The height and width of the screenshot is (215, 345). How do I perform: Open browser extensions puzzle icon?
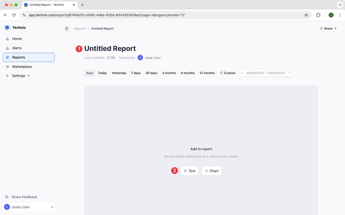318,15
